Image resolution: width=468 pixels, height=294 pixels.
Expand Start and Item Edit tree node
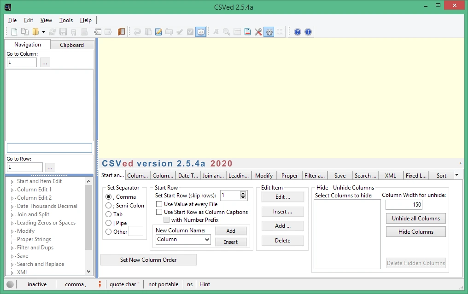coord(12,182)
